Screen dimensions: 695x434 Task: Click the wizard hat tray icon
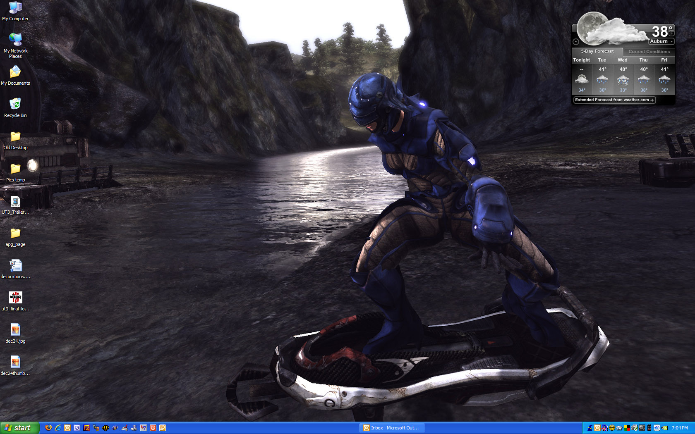pos(590,428)
